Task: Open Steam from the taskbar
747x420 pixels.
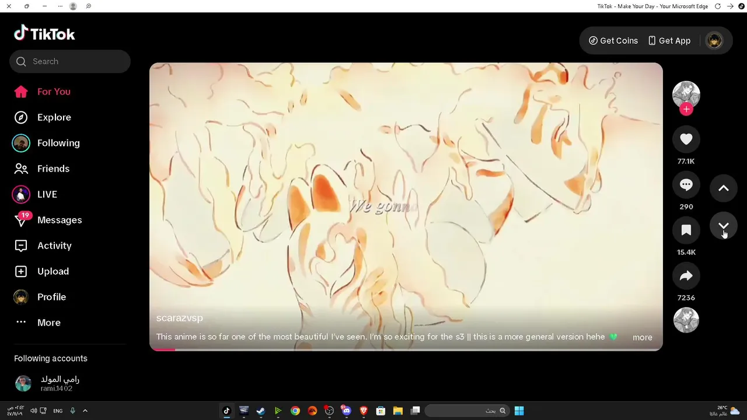Action: pyautogui.click(x=261, y=411)
